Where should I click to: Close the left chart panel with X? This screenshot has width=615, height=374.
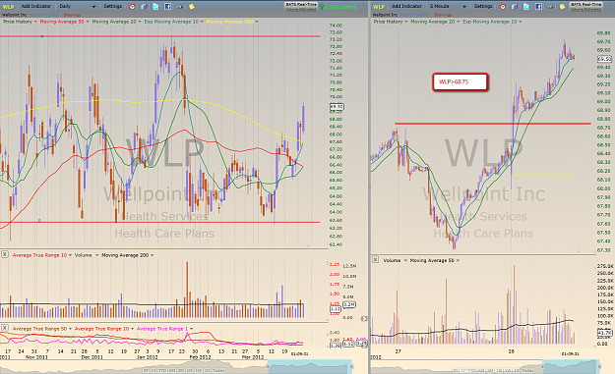pyautogui.click(x=364, y=5)
